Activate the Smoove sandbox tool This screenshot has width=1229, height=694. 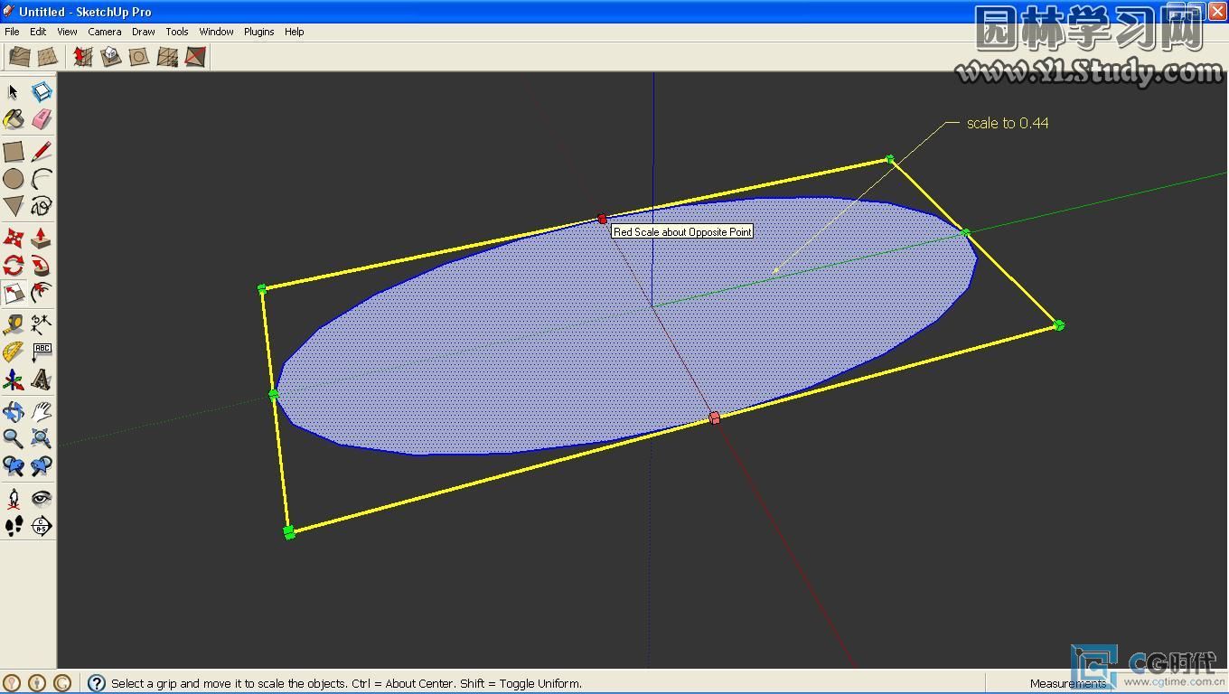82,57
